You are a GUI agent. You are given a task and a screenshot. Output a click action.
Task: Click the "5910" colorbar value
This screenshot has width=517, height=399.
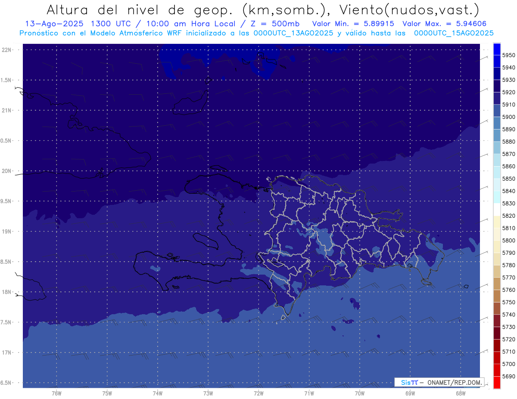[x=509, y=105]
